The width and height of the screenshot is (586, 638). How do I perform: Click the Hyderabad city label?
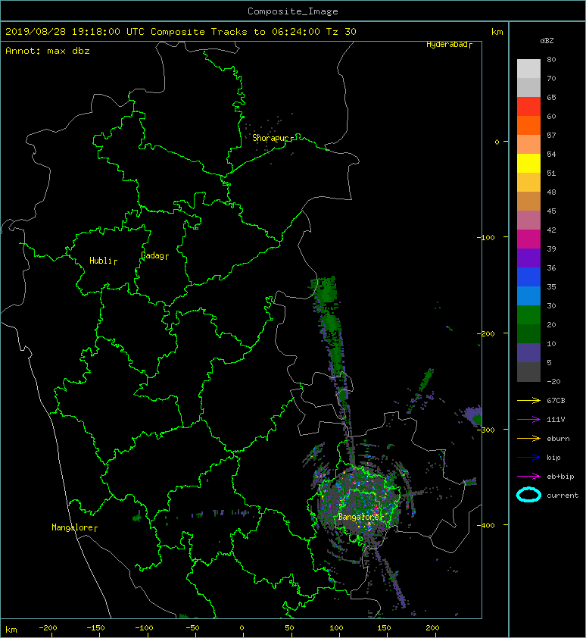click(447, 45)
